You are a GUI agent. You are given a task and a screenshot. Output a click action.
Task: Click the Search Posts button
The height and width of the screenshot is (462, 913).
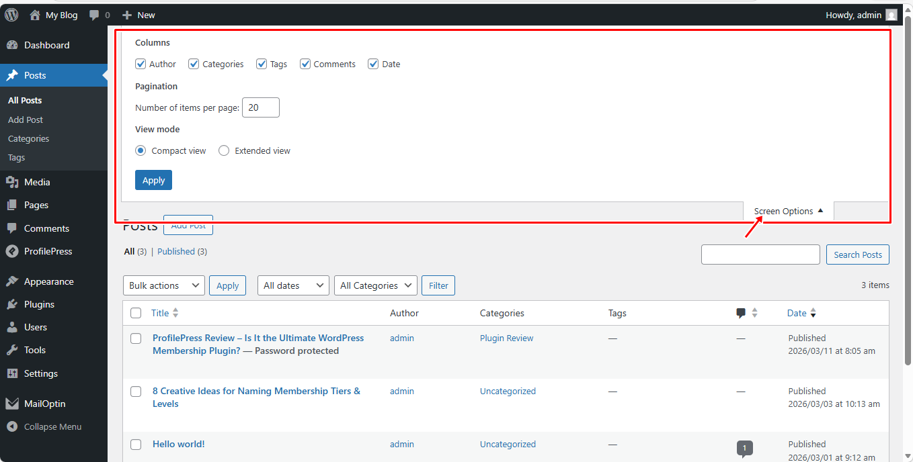857,255
